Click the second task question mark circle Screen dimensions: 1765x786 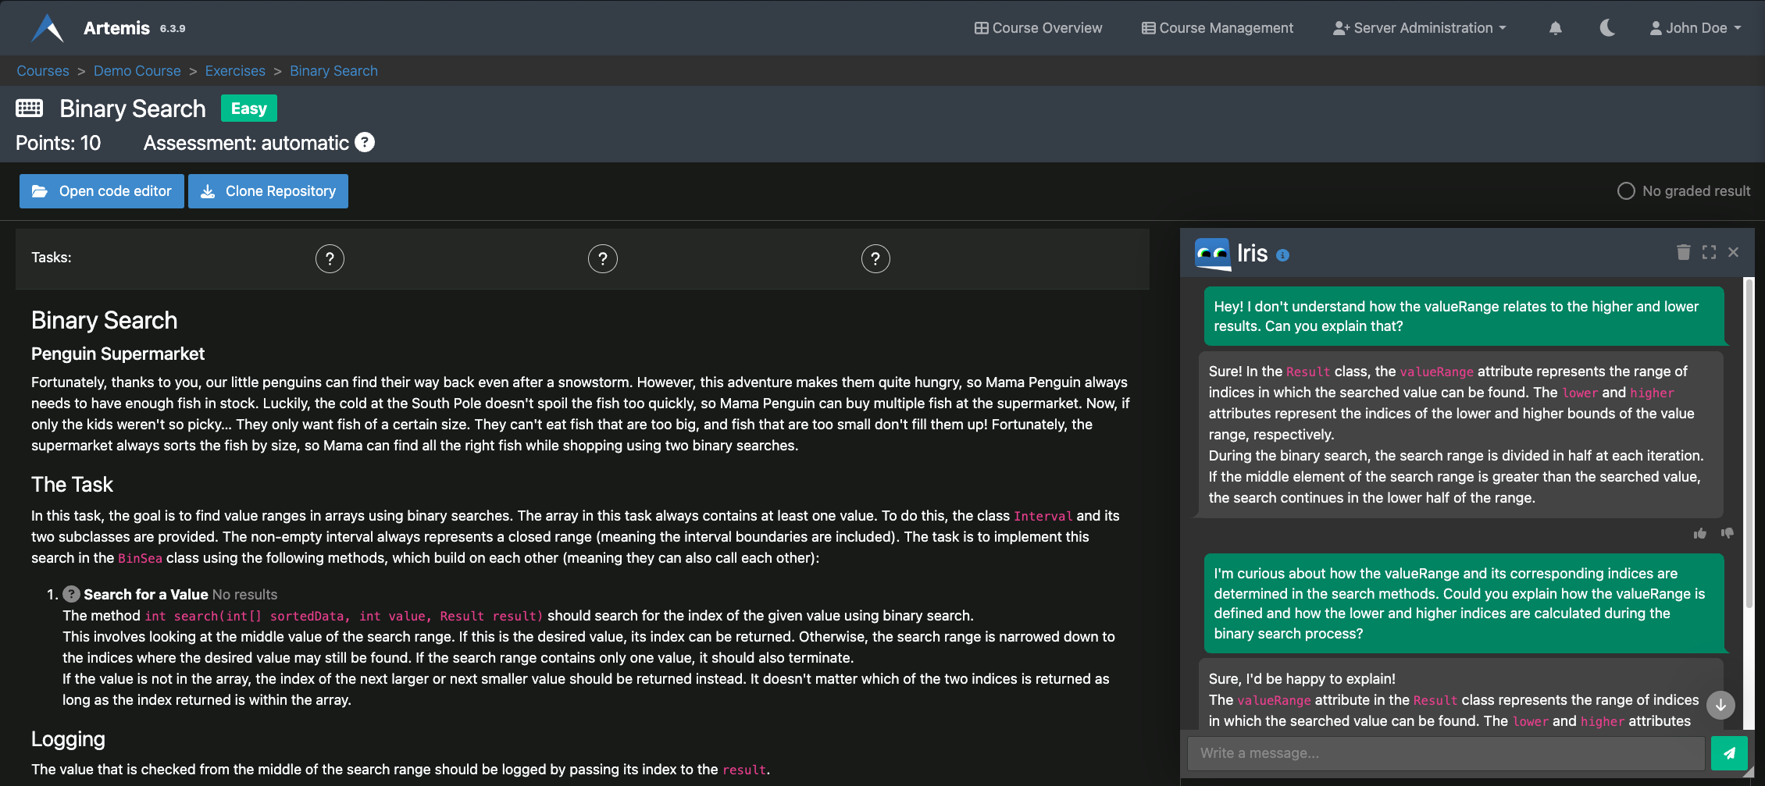603,258
